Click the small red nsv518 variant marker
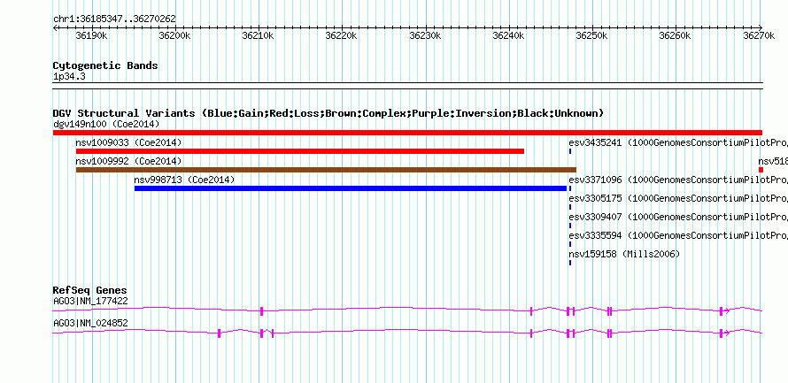 click(761, 170)
